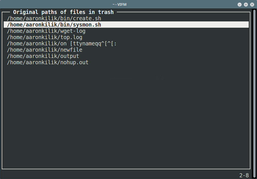Click the bottom border of the trash list box
Viewport: 257px width, 179px height.
click(126, 169)
